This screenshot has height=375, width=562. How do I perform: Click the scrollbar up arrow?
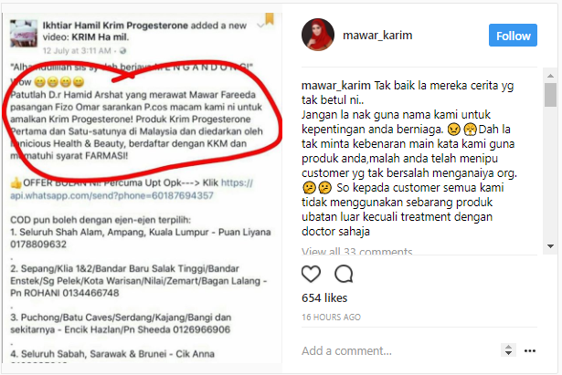point(550,76)
